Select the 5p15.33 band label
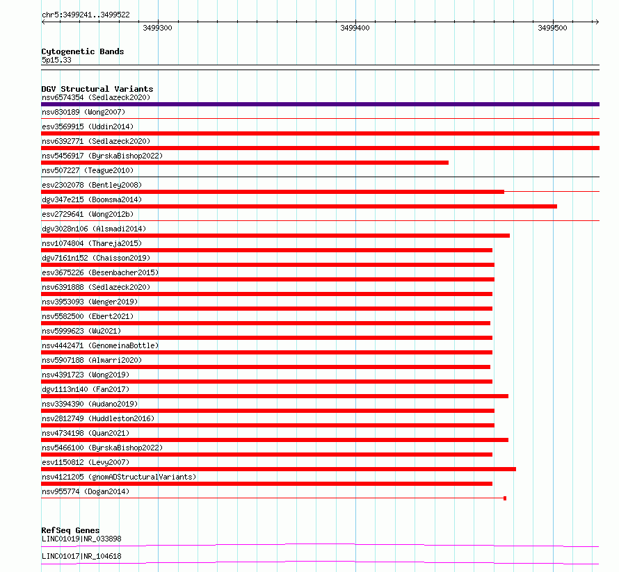Screen dimensions: 619x572 coord(56,60)
